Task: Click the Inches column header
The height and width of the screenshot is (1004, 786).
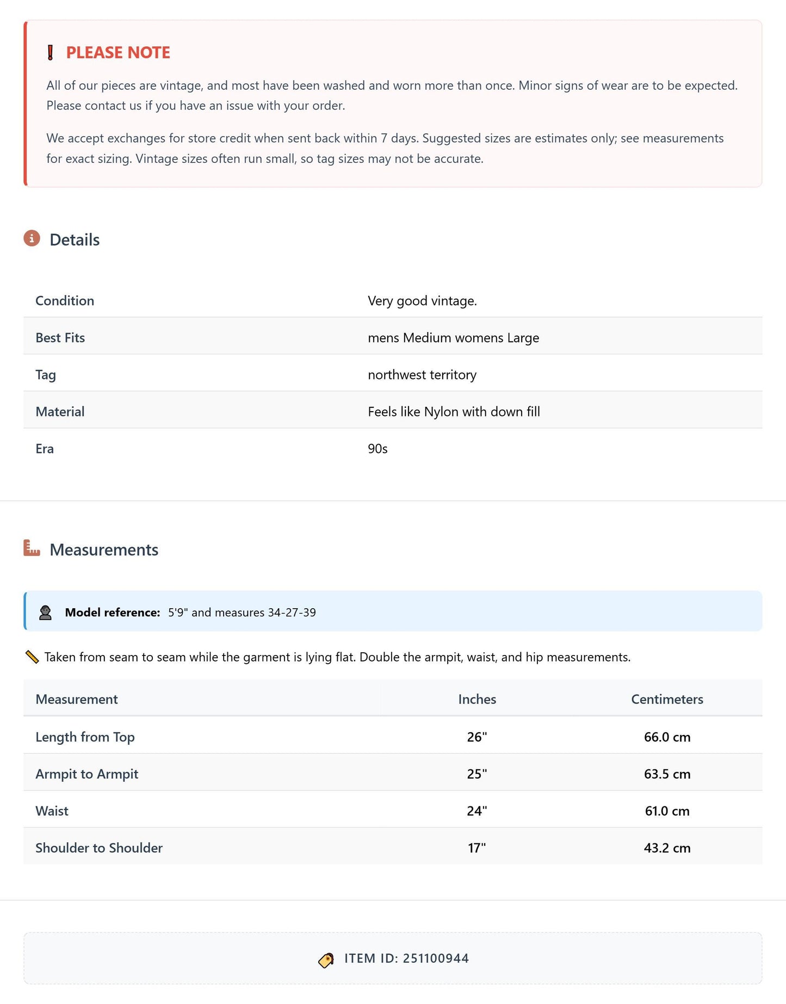Action: click(477, 699)
